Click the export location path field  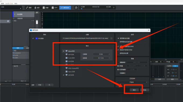[86, 38]
